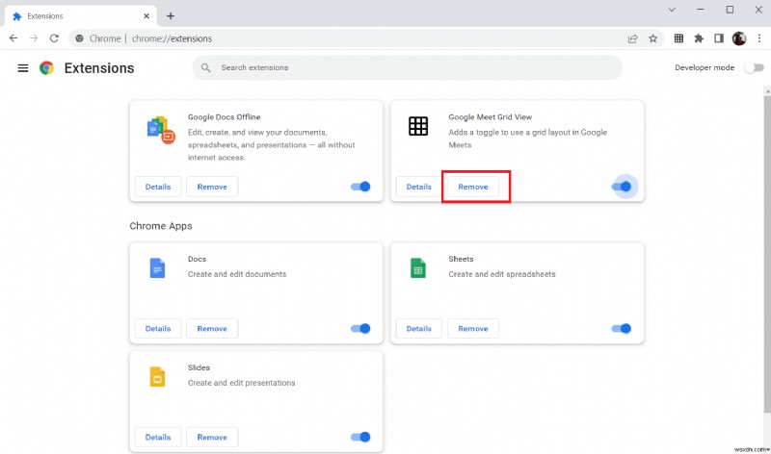This screenshot has width=771, height=454.
Task: Expand the tab search chevron
Action: point(672,10)
